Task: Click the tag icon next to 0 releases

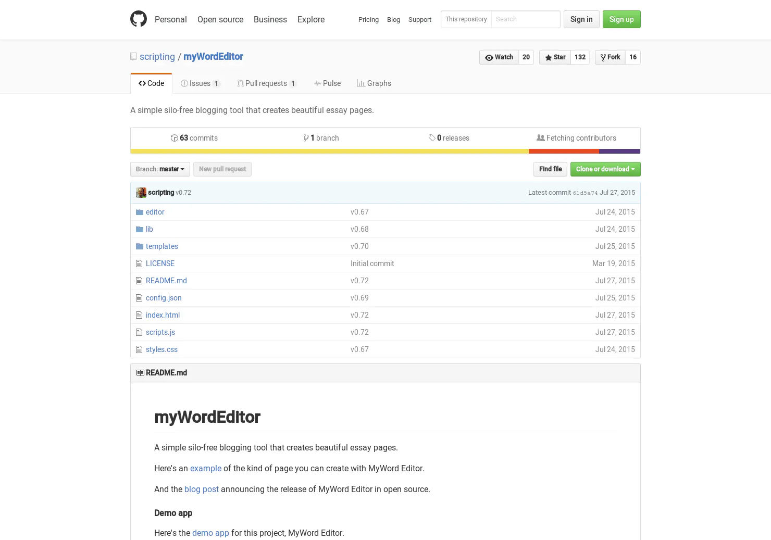Action: pyautogui.click(x=432, y=138)
